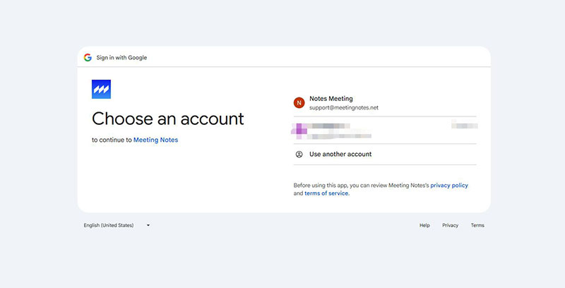Click the blurred status text on the right of the second account

[x=464, y=125]
